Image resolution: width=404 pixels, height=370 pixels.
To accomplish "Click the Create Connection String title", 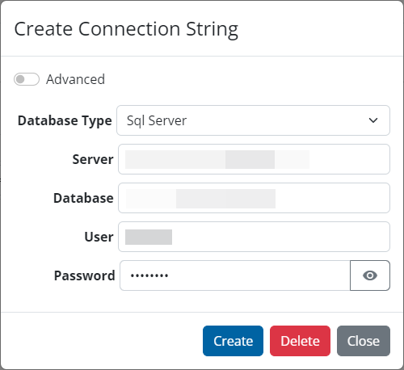I will pyautogui.click(x=126, y=29).
